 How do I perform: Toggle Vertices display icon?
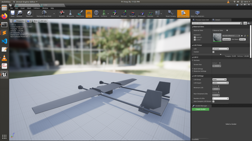click(x=150, y=13)
